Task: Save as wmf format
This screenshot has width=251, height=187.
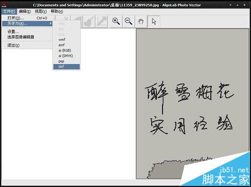Action: tap(67, 40)
